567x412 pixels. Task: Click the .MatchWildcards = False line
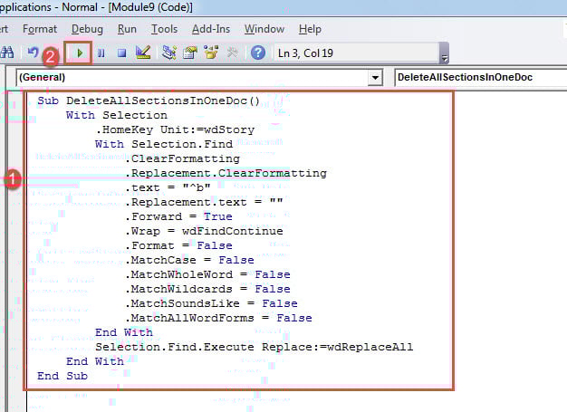tap(207, 289)
